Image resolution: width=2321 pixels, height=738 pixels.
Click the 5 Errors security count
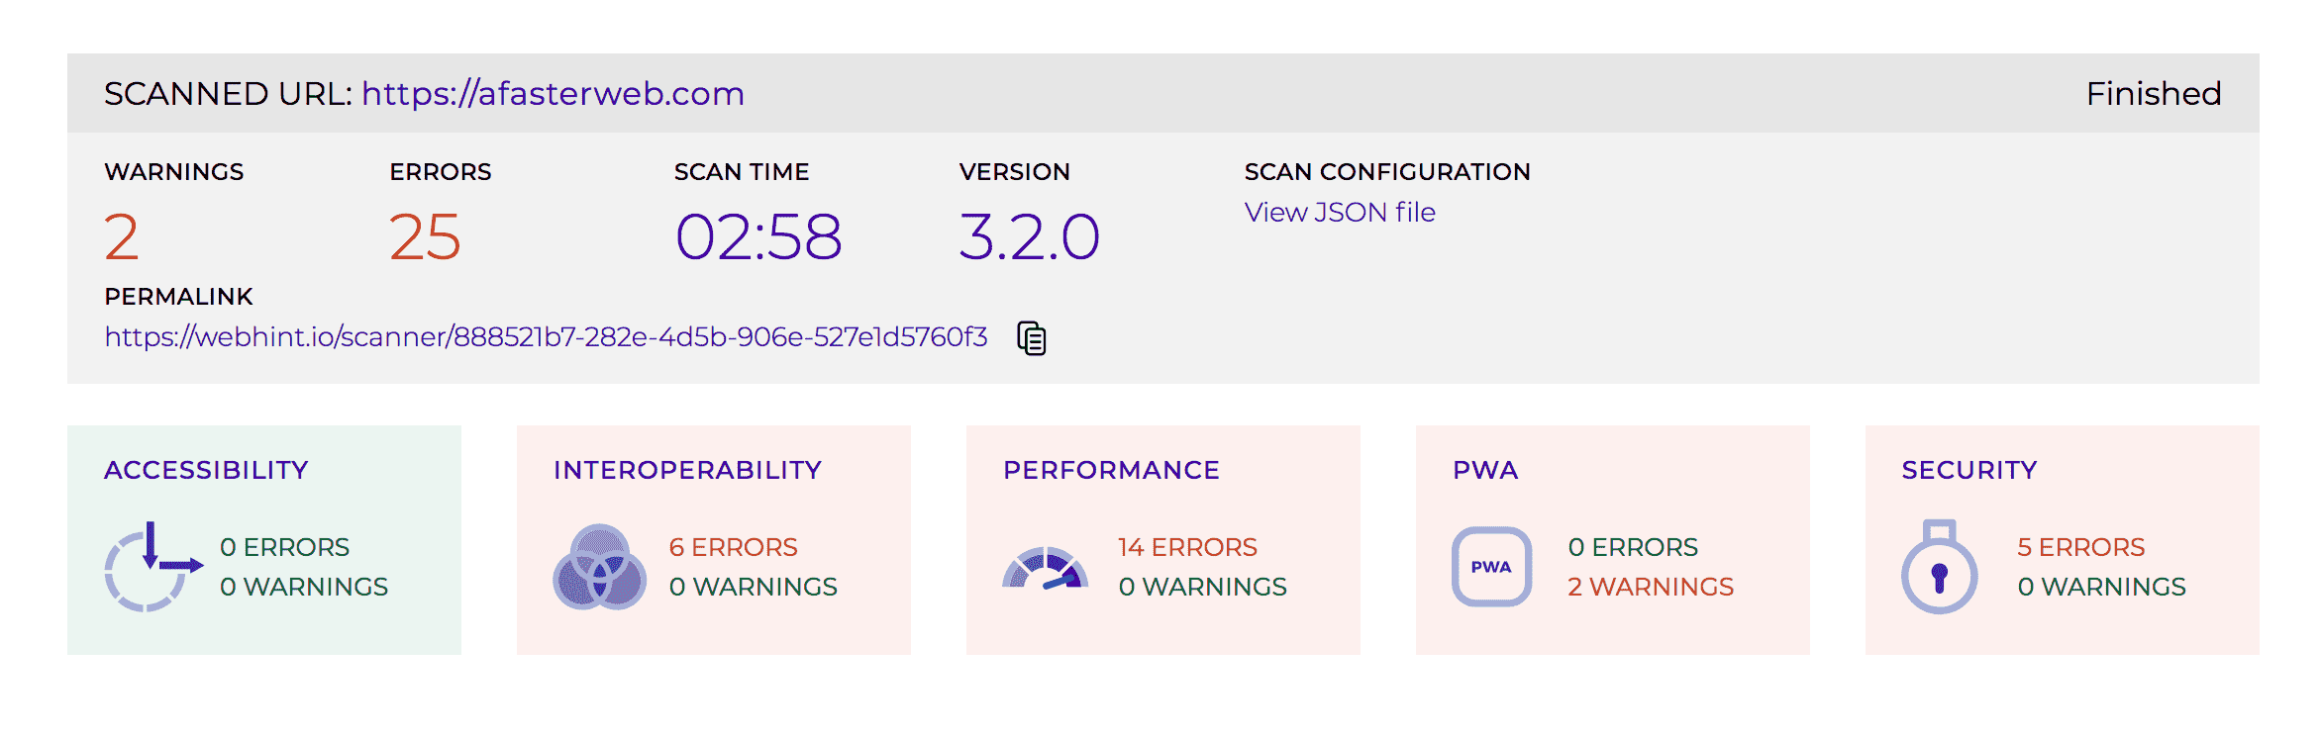(x=2080, y=547)
